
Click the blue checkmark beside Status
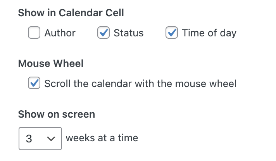(x=103, y=33)
